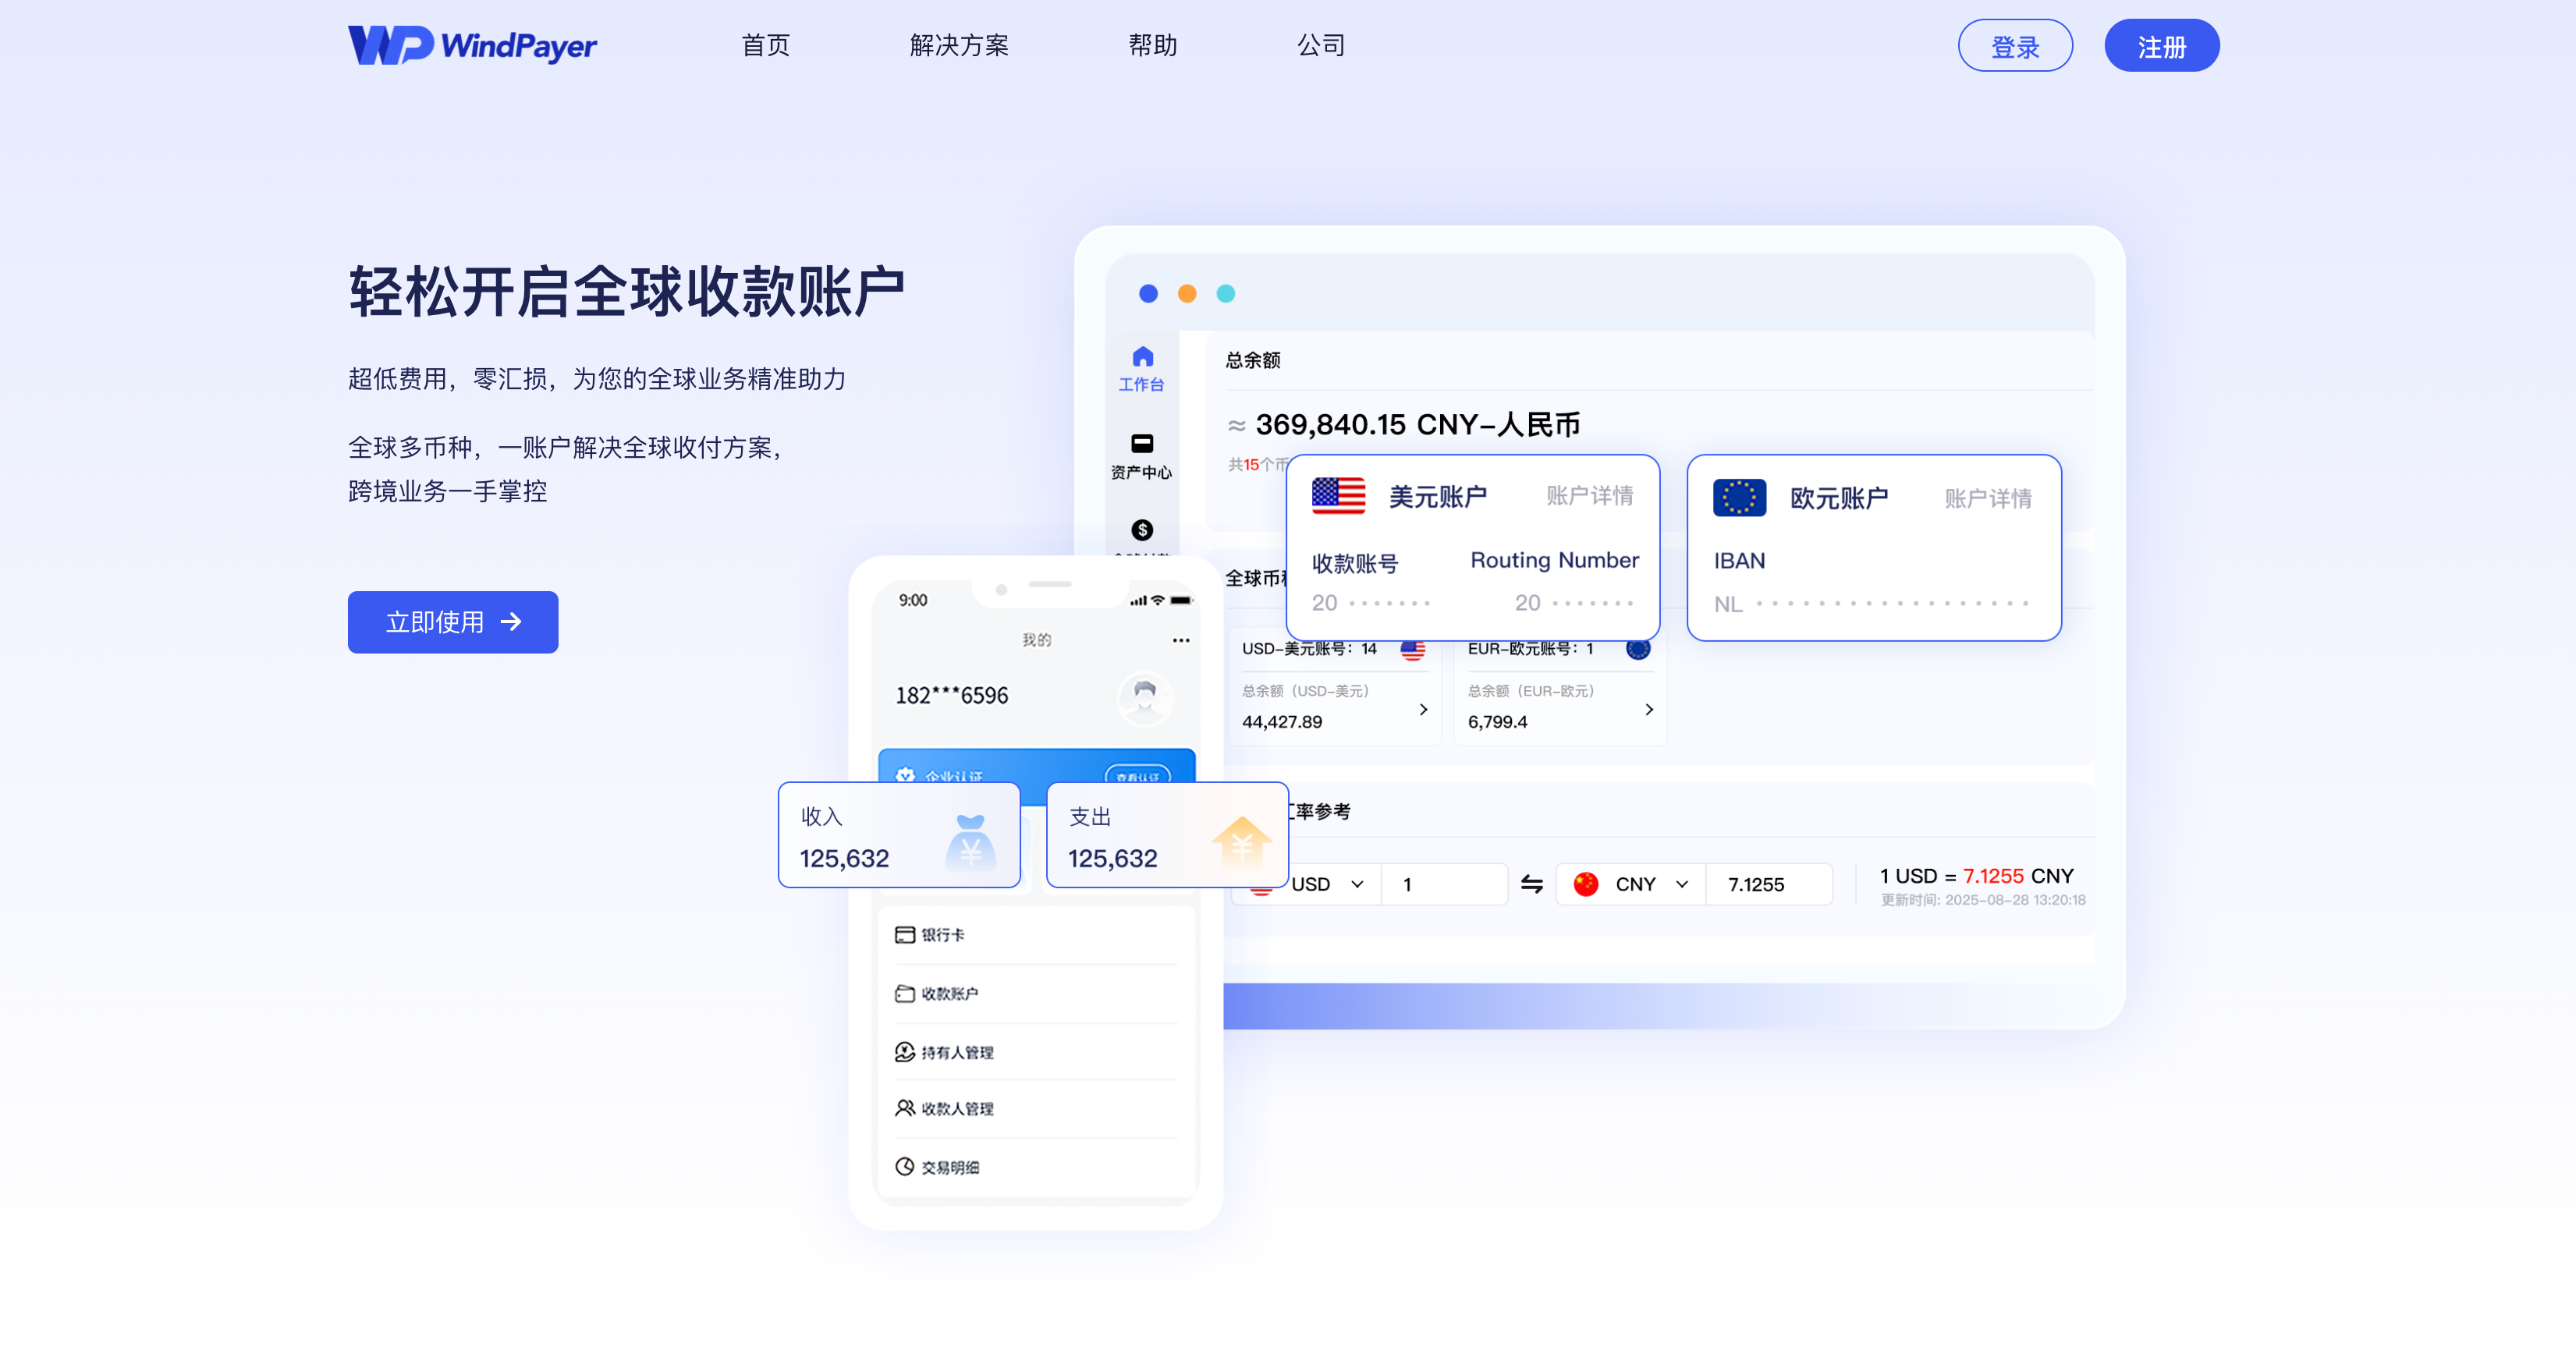Image resolution: width=2576 pixels, height=1371 pixels.
Task: Click the phone number 182***6596
Action: pos(951,696)
